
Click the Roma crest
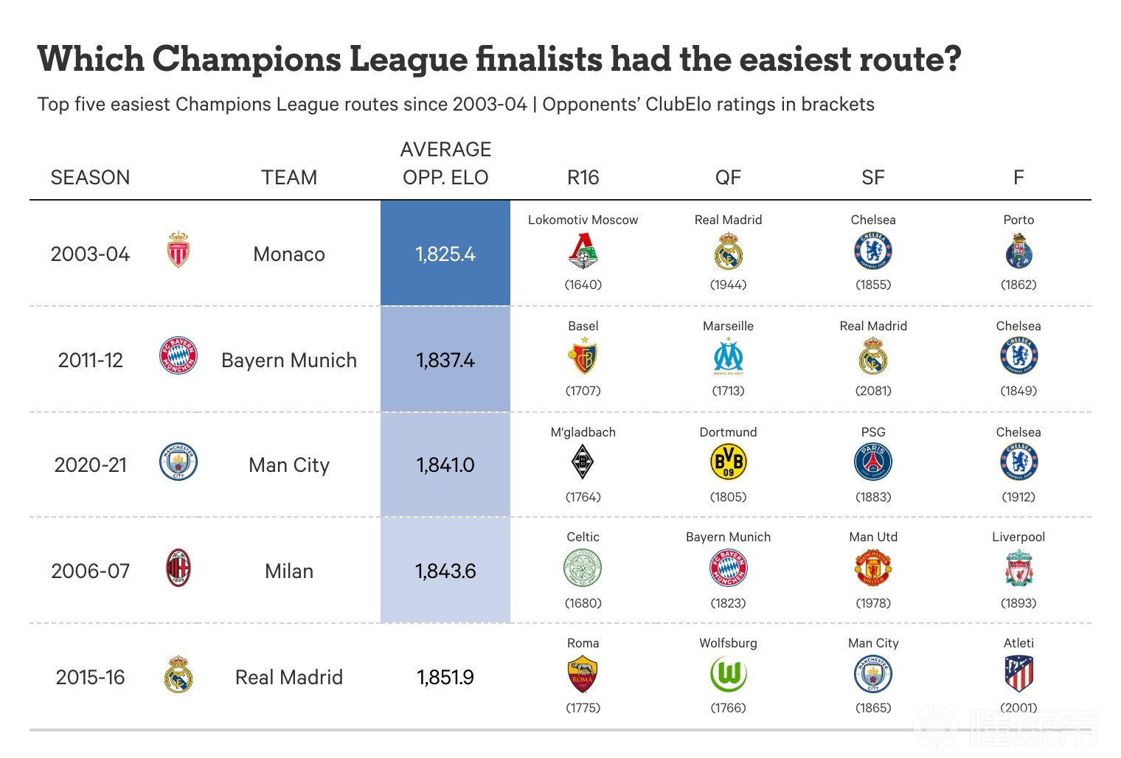coord(583,675)
